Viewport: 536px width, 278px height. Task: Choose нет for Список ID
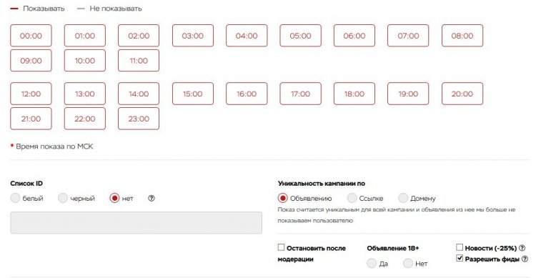point(114,198)
